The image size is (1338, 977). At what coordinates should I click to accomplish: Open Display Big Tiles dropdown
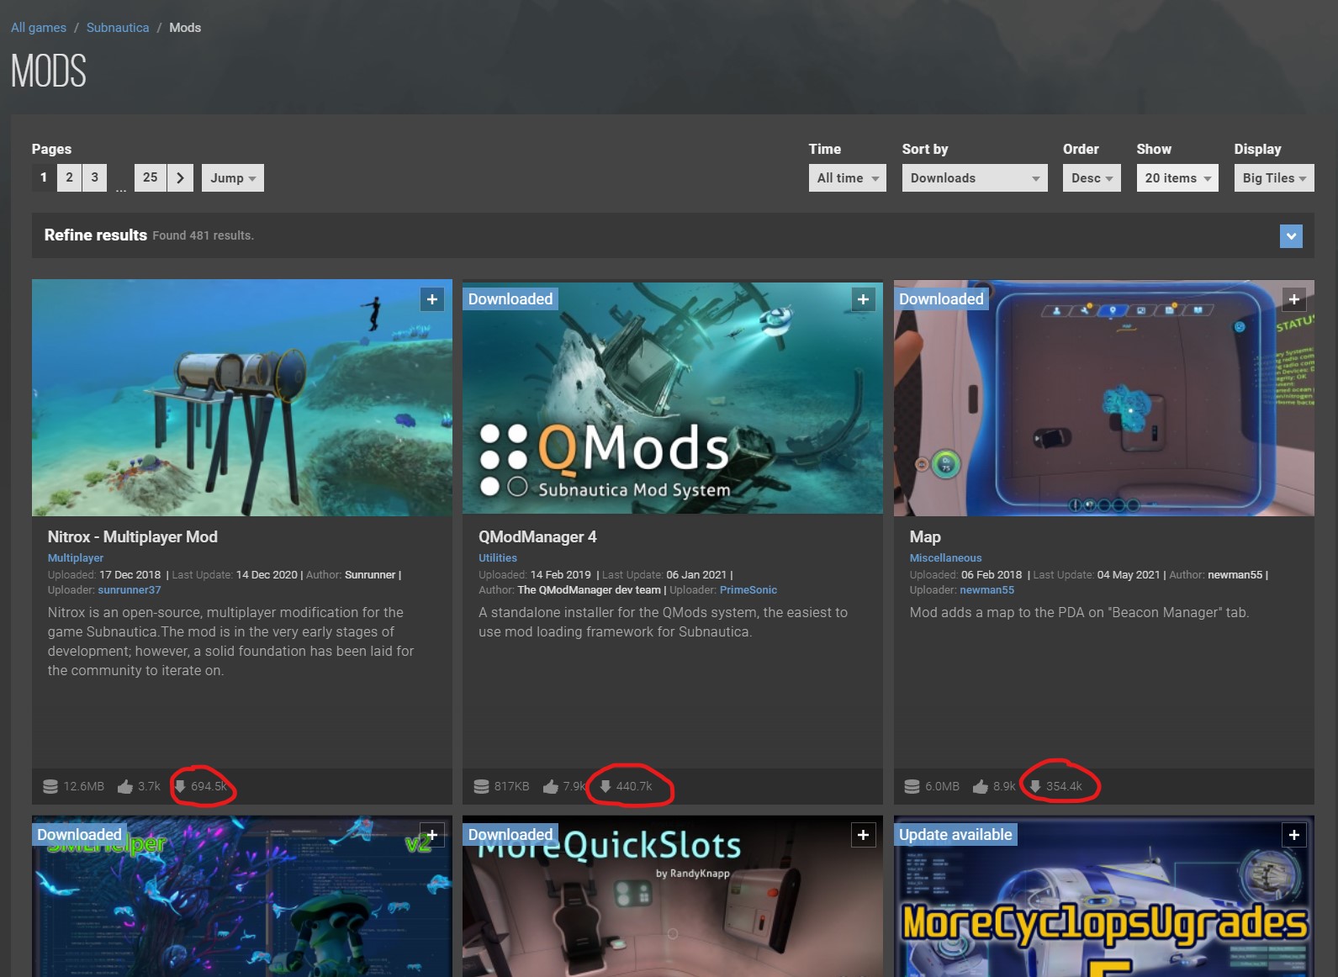[x=1274, y=177]
